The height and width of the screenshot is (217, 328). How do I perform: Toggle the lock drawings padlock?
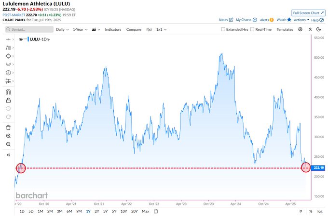8,100
